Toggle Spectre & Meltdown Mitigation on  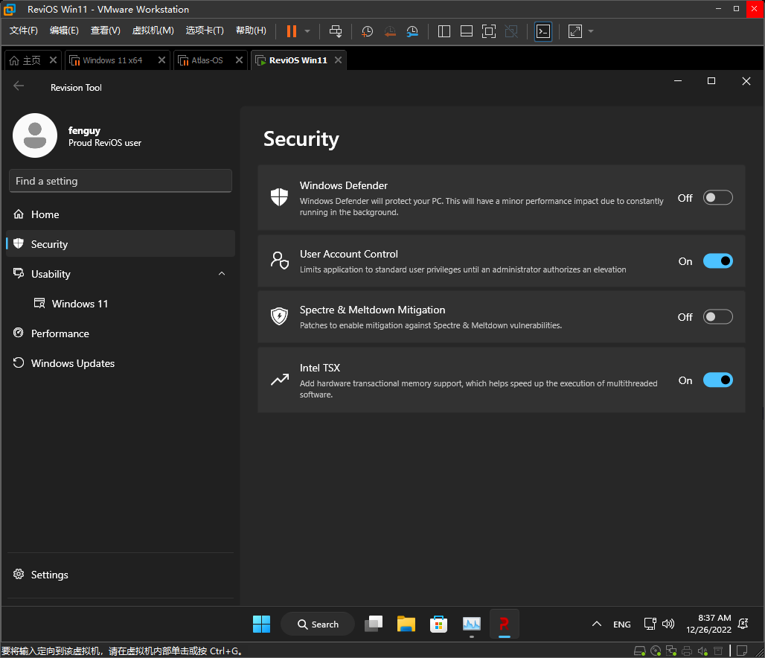pyautogui.click(x=718, y=317)
